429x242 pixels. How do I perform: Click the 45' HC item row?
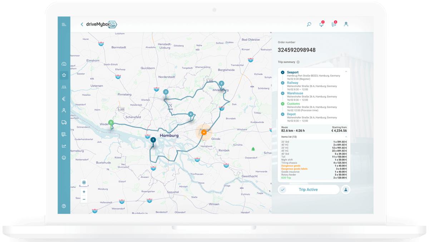pos(314,151)
